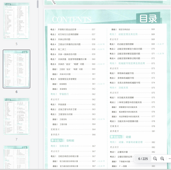The image size is (171, 170).
Task: Click the 素养提升 entry on page 066
Action: point(55,135)
